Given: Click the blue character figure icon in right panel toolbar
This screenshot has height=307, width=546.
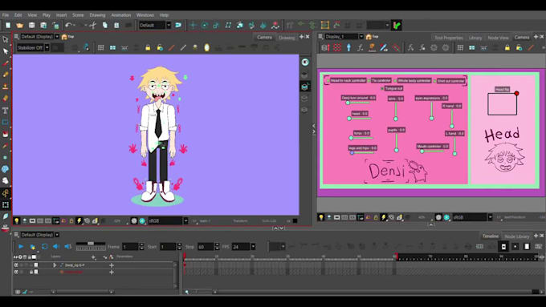Looking at the screenshot, I should point(348,47).
